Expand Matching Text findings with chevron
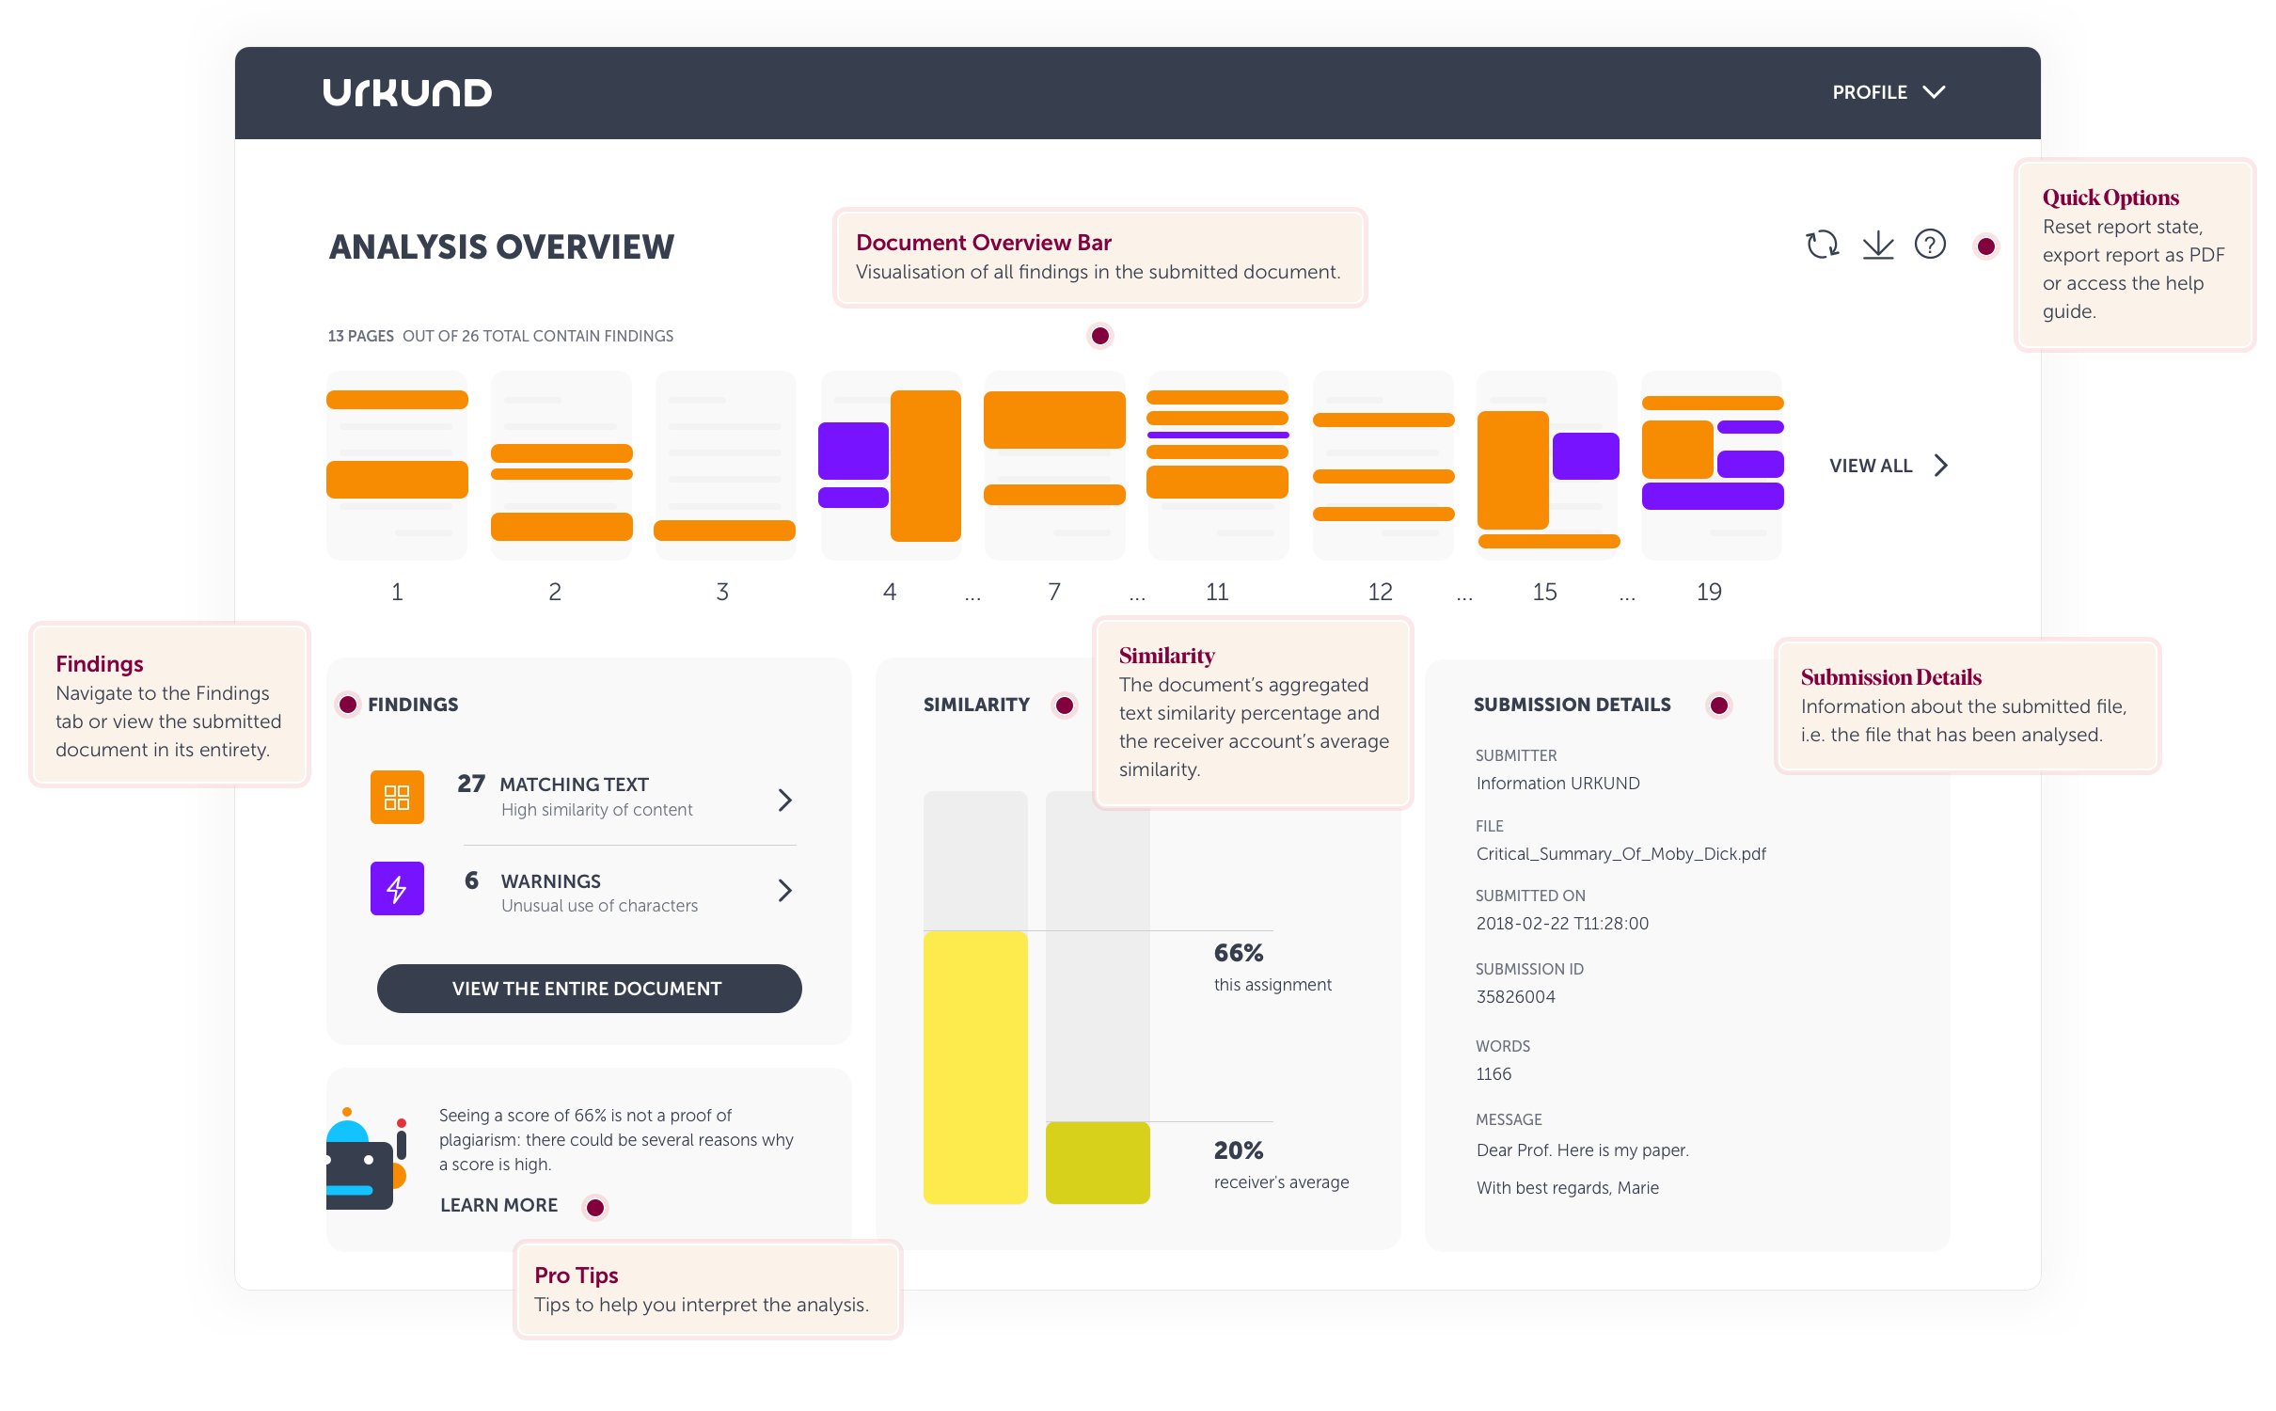Viewport: 2276px width, 1411px height. point(785,800)
